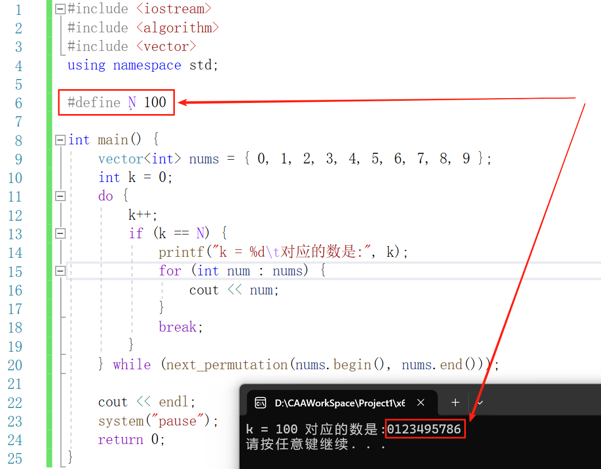This screenshot has width=601, height=469.
Task: Click 'int k = 0;' declaration
Action: [135, 177]
